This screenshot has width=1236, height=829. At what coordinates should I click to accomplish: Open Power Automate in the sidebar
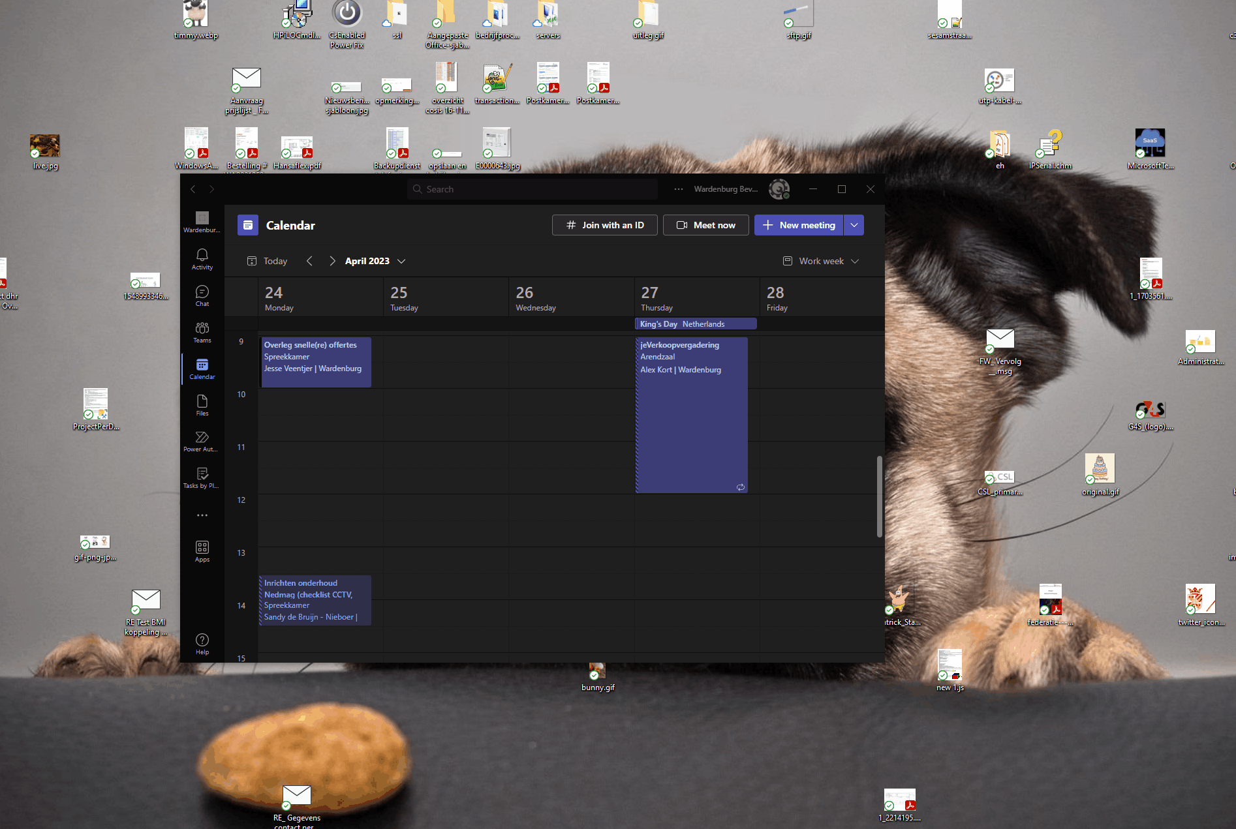[x=202, y=442]
